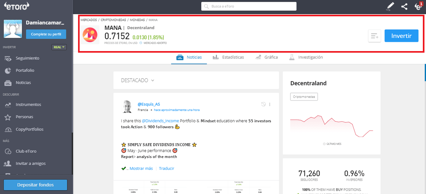Click the Invertir button
The height and width of the screenshot is (194, 426).
pyautogui.click(x=402, y=36)
